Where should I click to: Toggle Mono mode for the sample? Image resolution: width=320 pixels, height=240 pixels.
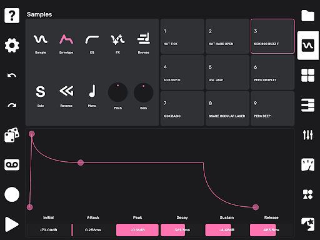92,96
